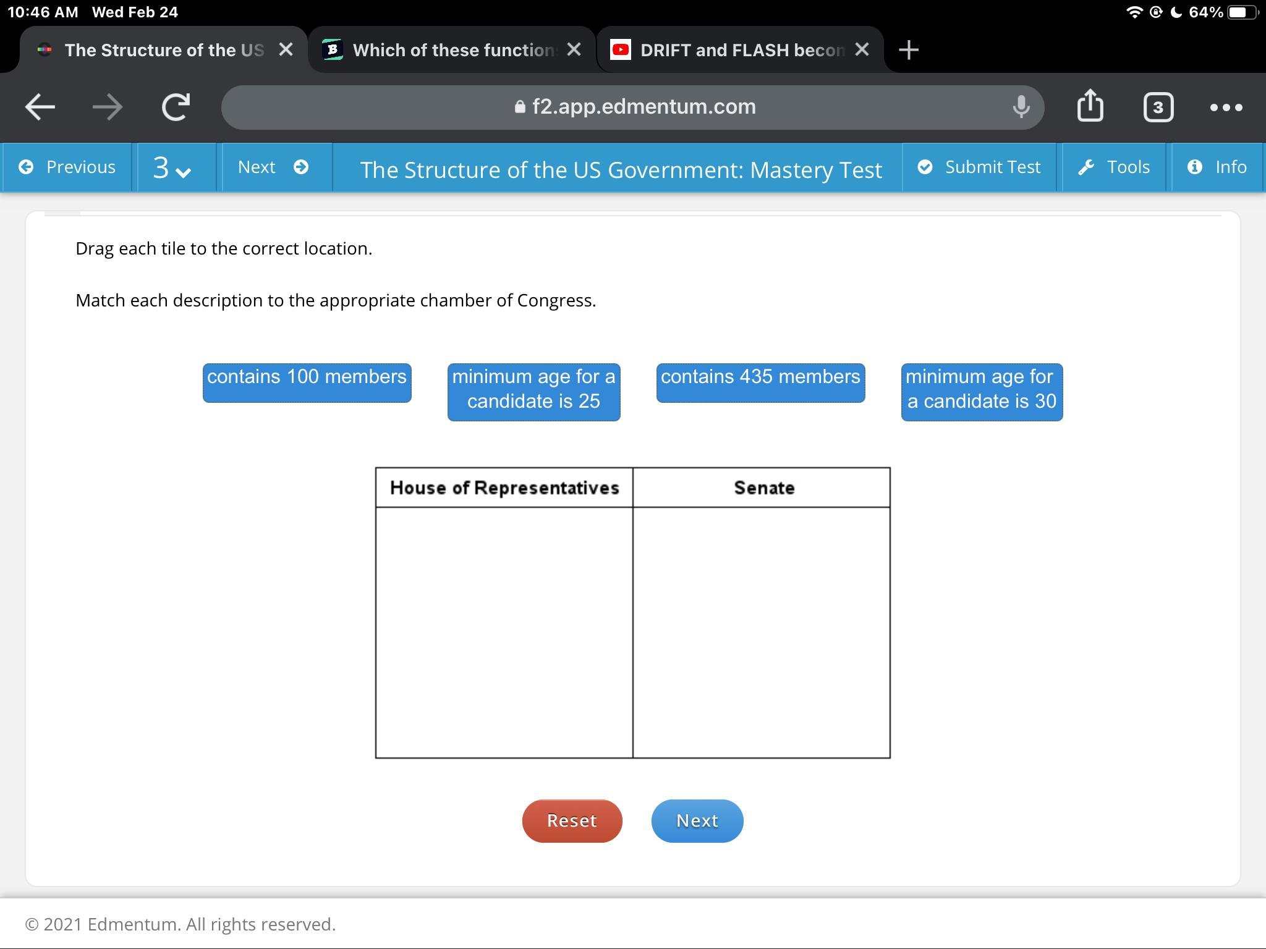Open the tab switcher showing 3

point(1158,108)
